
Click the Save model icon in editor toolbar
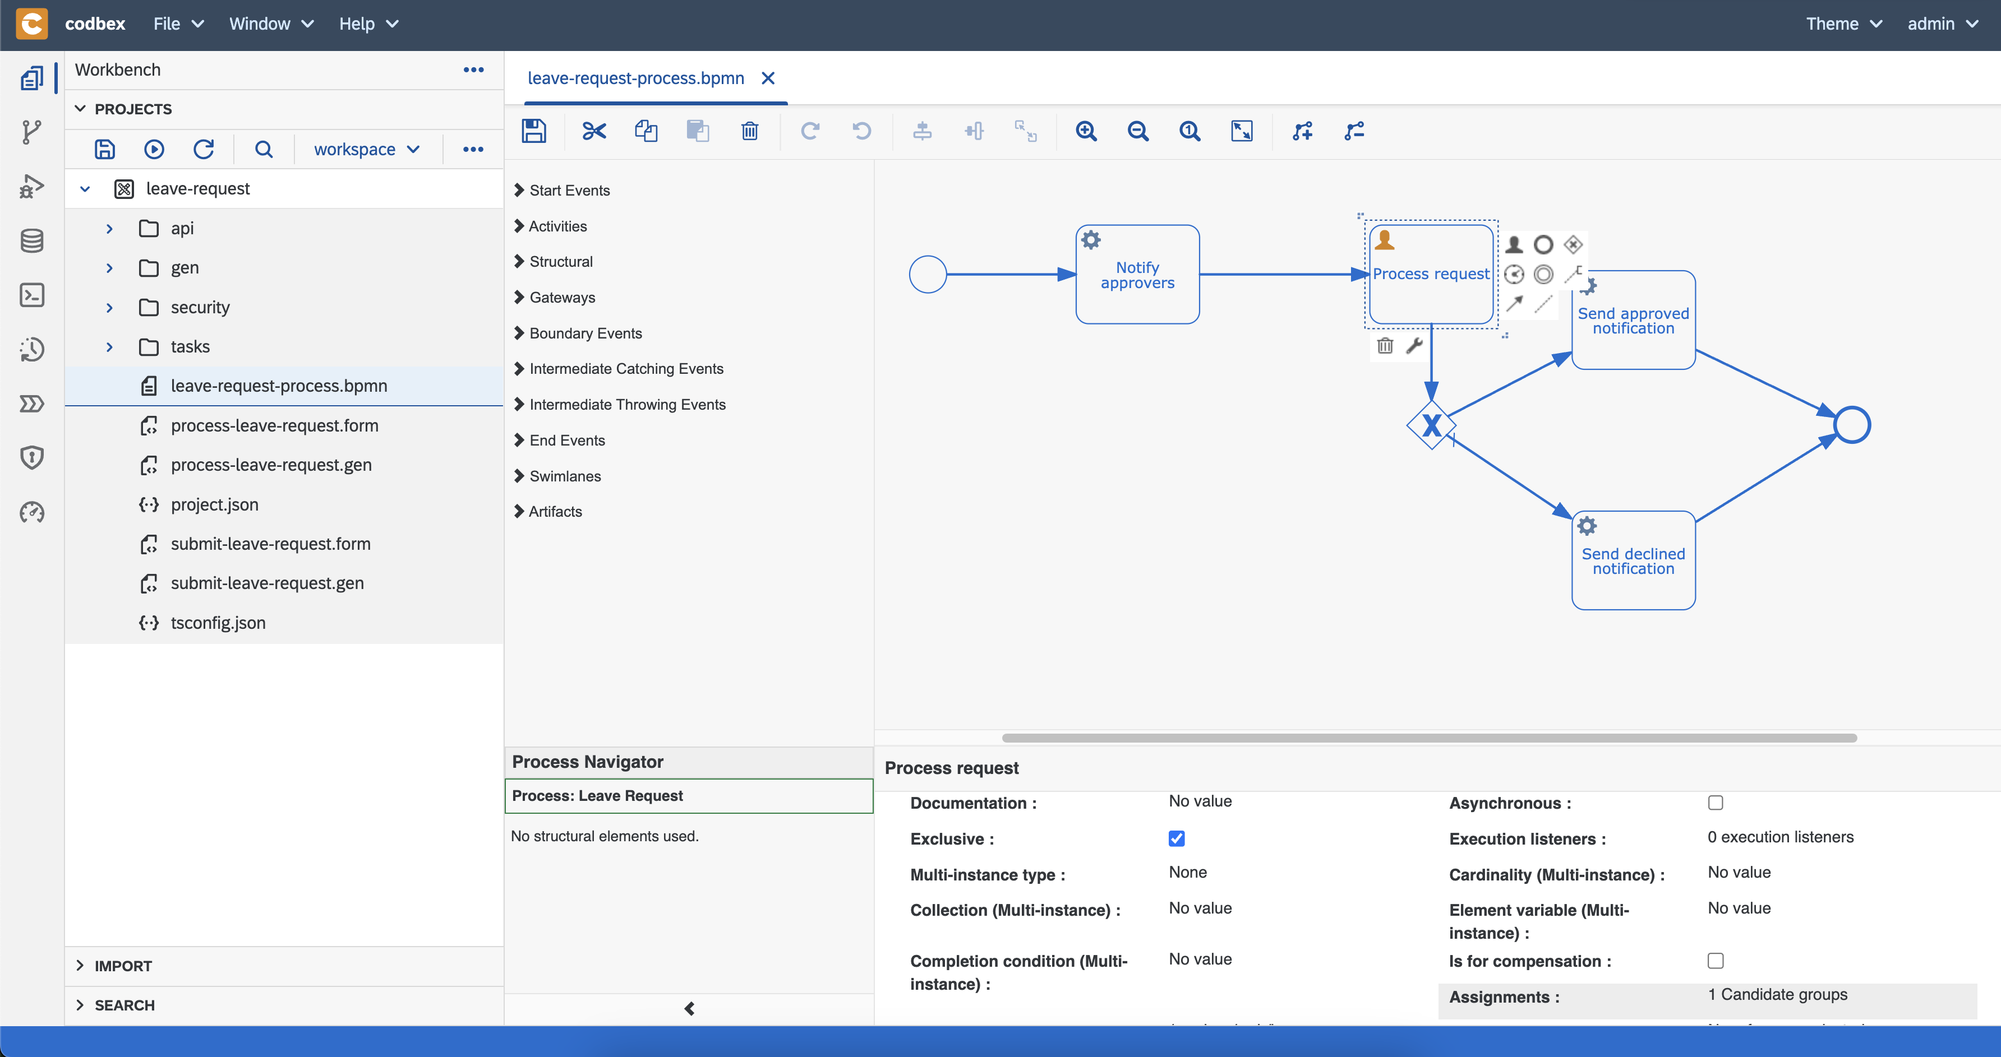(x=534, y=131)
